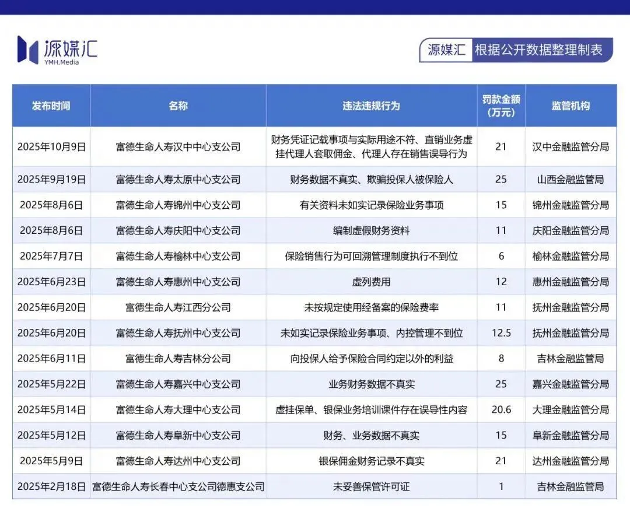
Task: Click the 源媒汇 YMH.Media logo
Action: click(57, 50)
